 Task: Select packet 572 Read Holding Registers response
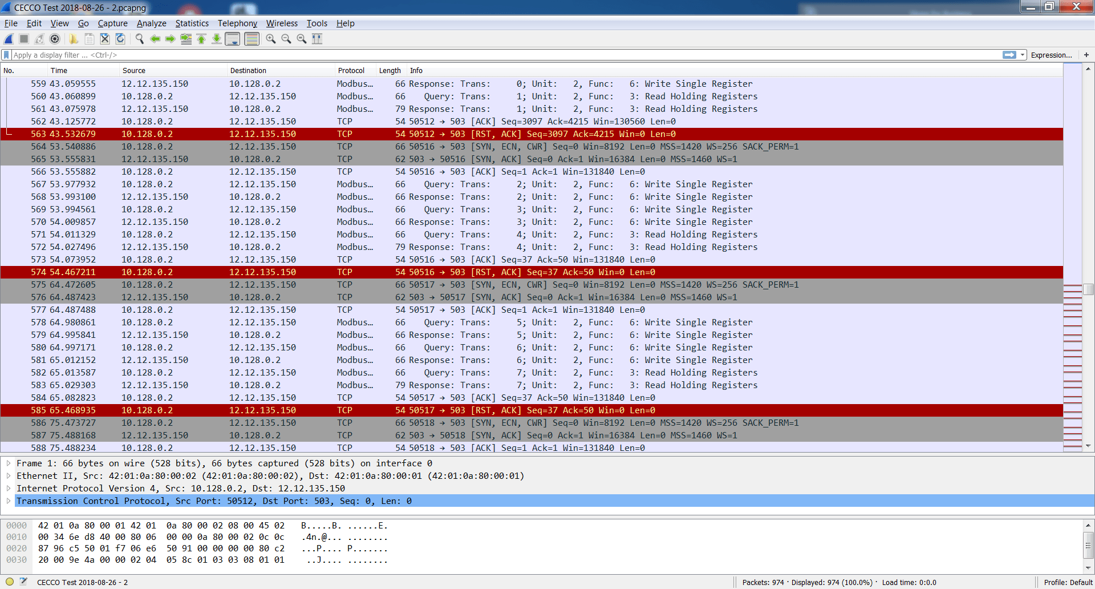pyautogui.click(x=532, y=247)
